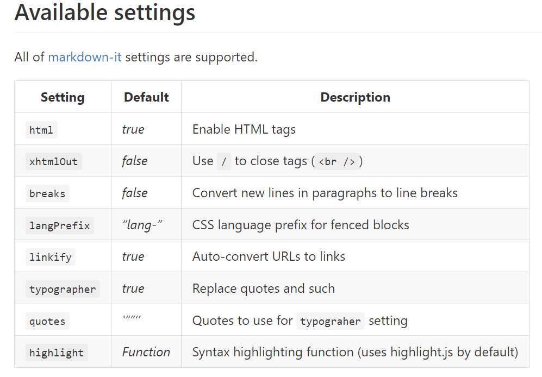Click the Setting column header

(63, 97)
